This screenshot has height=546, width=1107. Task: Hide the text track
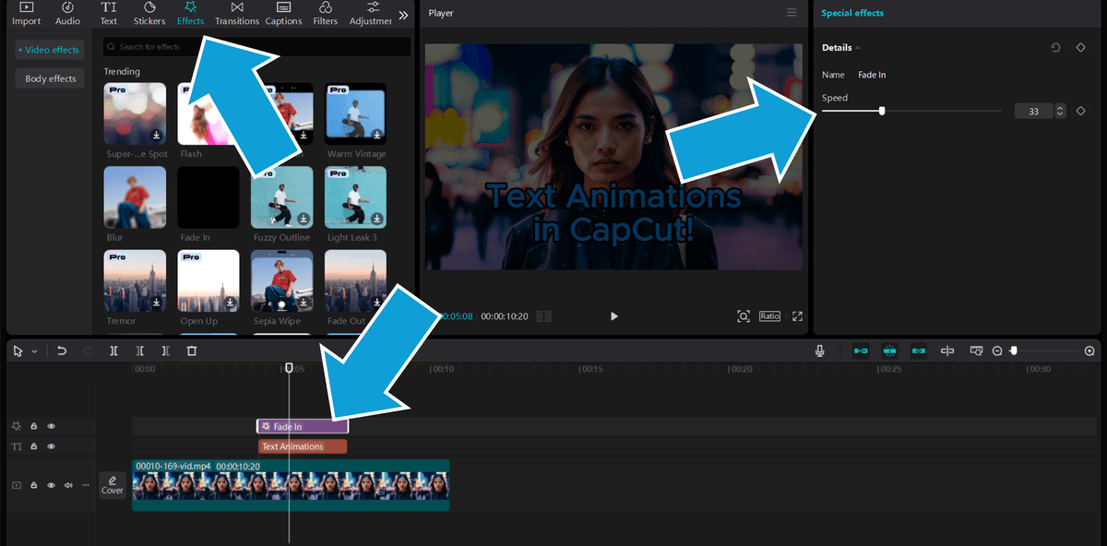click(52, 446)
